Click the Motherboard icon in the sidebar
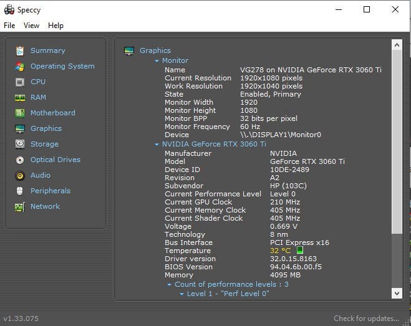Viewport: 411px width, 326px height. tap(20, 113)
